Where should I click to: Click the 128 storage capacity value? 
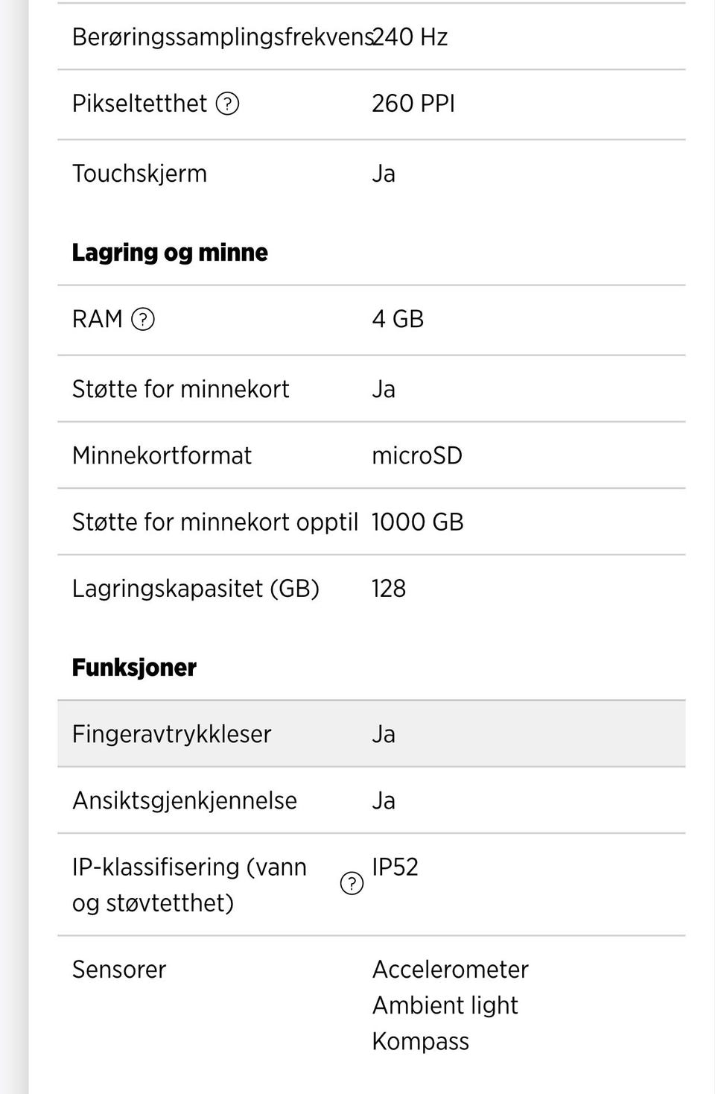click(389, 589)
